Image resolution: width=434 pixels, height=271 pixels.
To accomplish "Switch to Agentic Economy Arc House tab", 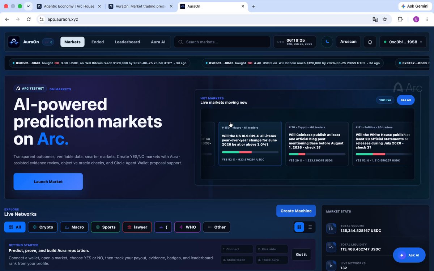I will pyautogui.click(x=69, y=7).
